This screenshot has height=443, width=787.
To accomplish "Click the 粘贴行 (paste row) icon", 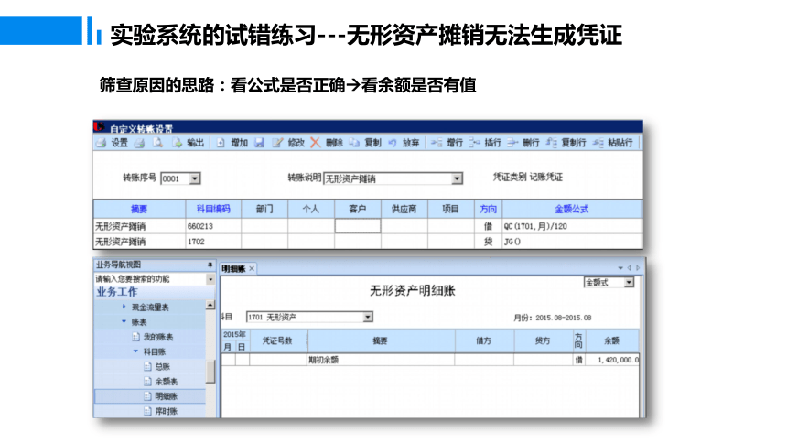I will [598, 143].
